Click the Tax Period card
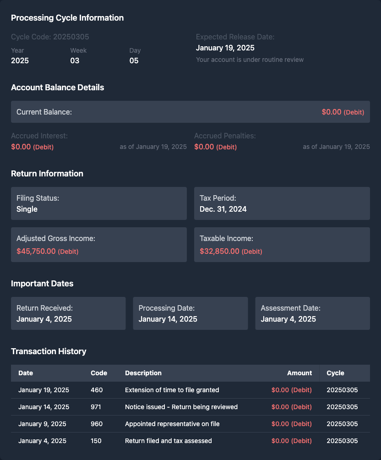Viewport: 381px width, 460px height. click(x=282, y=203)
